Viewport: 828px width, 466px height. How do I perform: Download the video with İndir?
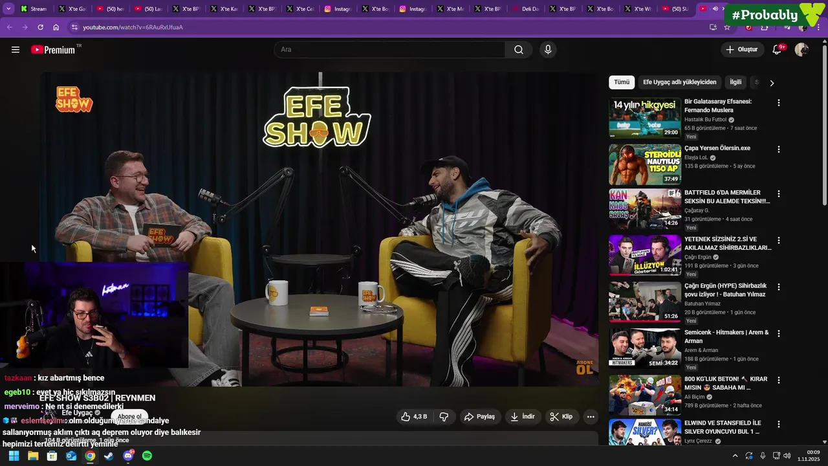click(523, 417)
